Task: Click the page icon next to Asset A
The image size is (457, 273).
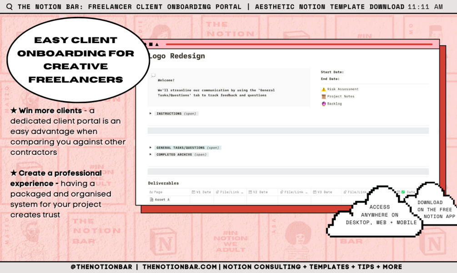Action: [x=151, y=200]
